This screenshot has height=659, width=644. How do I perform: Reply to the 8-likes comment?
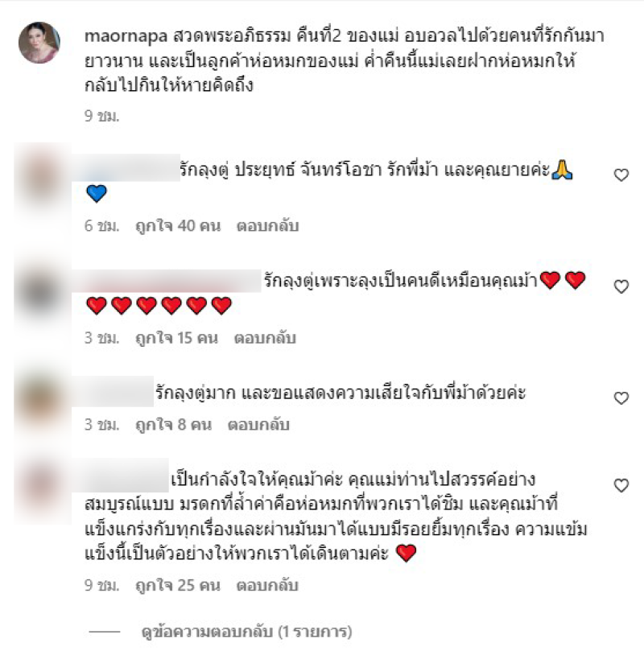pos(258,425)
